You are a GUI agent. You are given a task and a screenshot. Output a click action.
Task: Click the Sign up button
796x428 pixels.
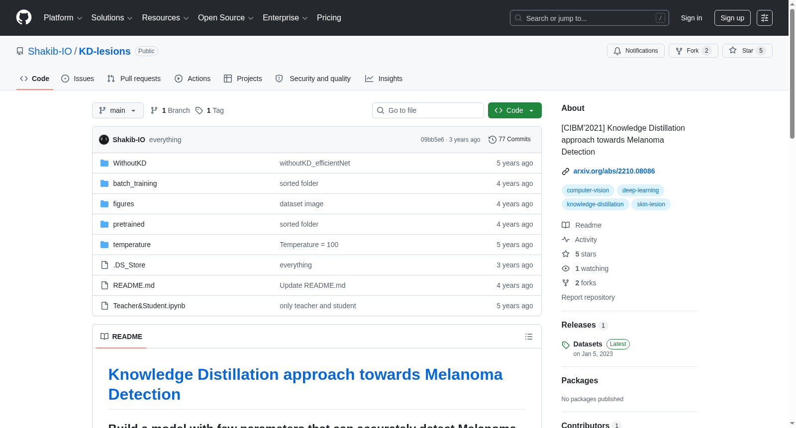(732, 18)
